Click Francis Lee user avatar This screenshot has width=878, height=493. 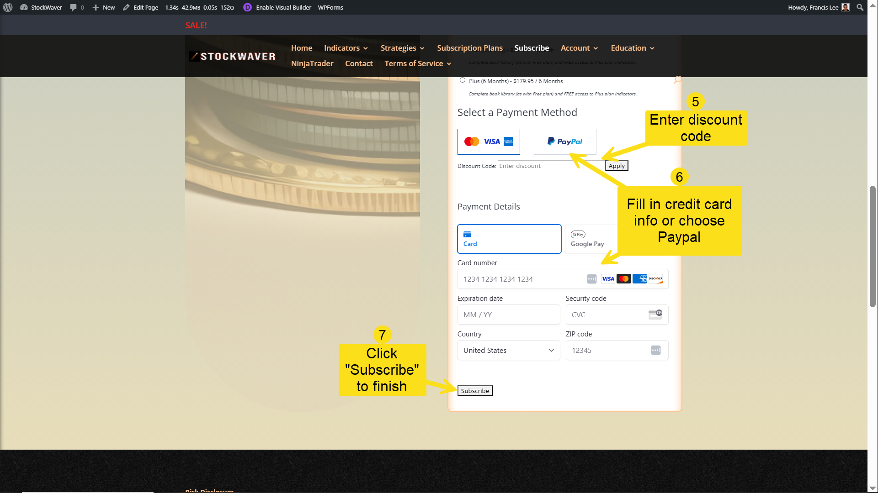[846, 7]
